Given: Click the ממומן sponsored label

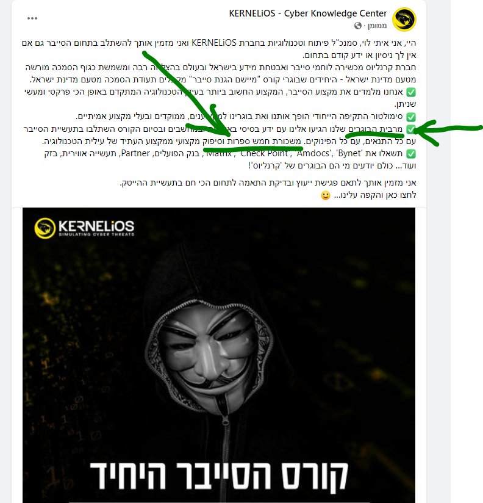Looking at the screenshot, I should coord(377,26).
